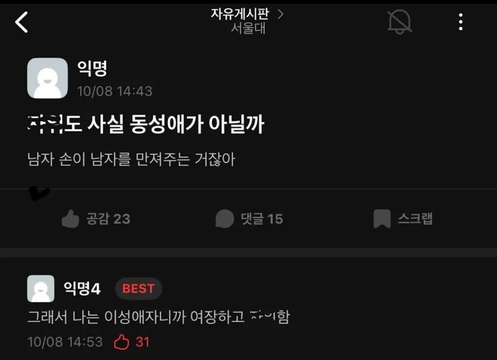Tap the 서울대 school label
This screenshot has width=497, height=360.
(x=248, y=29)
